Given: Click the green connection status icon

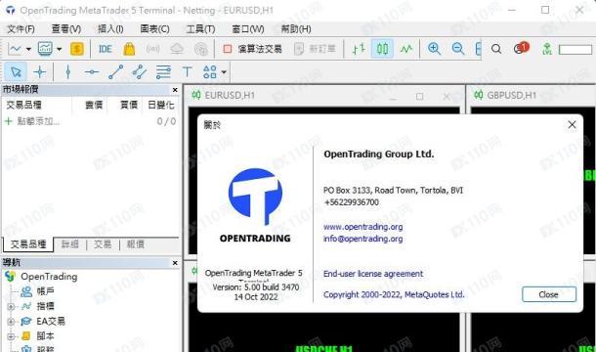Looking at the screenshot, I should click(x=547, y=49).
